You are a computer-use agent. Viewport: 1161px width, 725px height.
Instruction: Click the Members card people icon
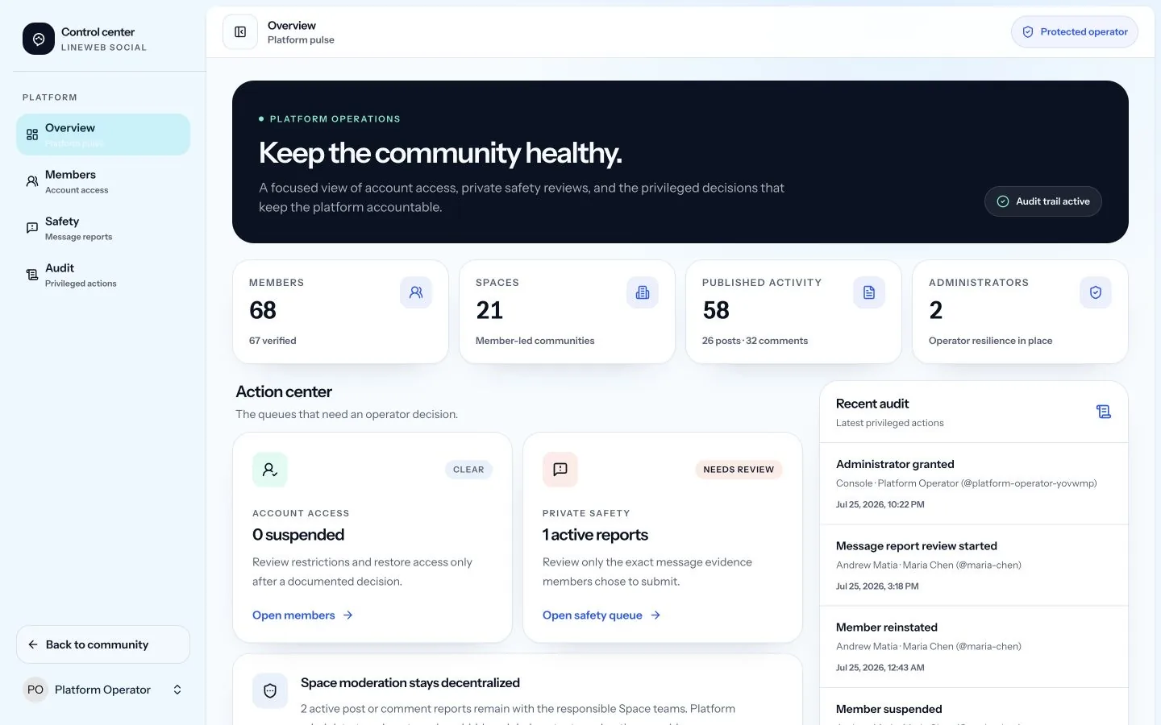[x=416, y=292]
